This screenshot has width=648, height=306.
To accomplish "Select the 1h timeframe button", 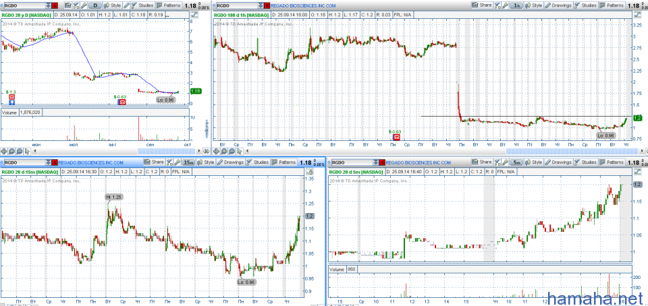I will coord(516,5).
